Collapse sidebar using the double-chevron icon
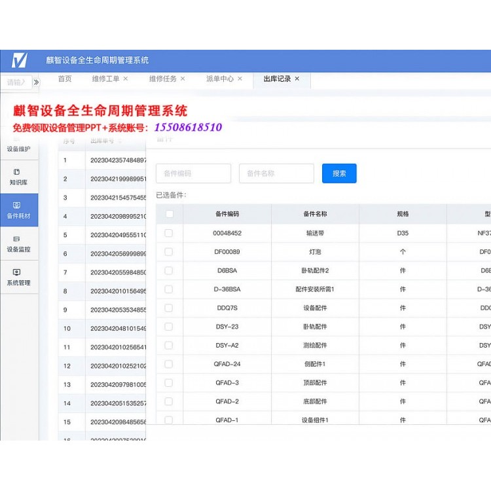This screenshot has width=491, height=491. point(36,82)
